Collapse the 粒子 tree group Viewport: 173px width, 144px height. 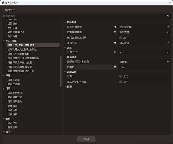[x=4, y=132]
